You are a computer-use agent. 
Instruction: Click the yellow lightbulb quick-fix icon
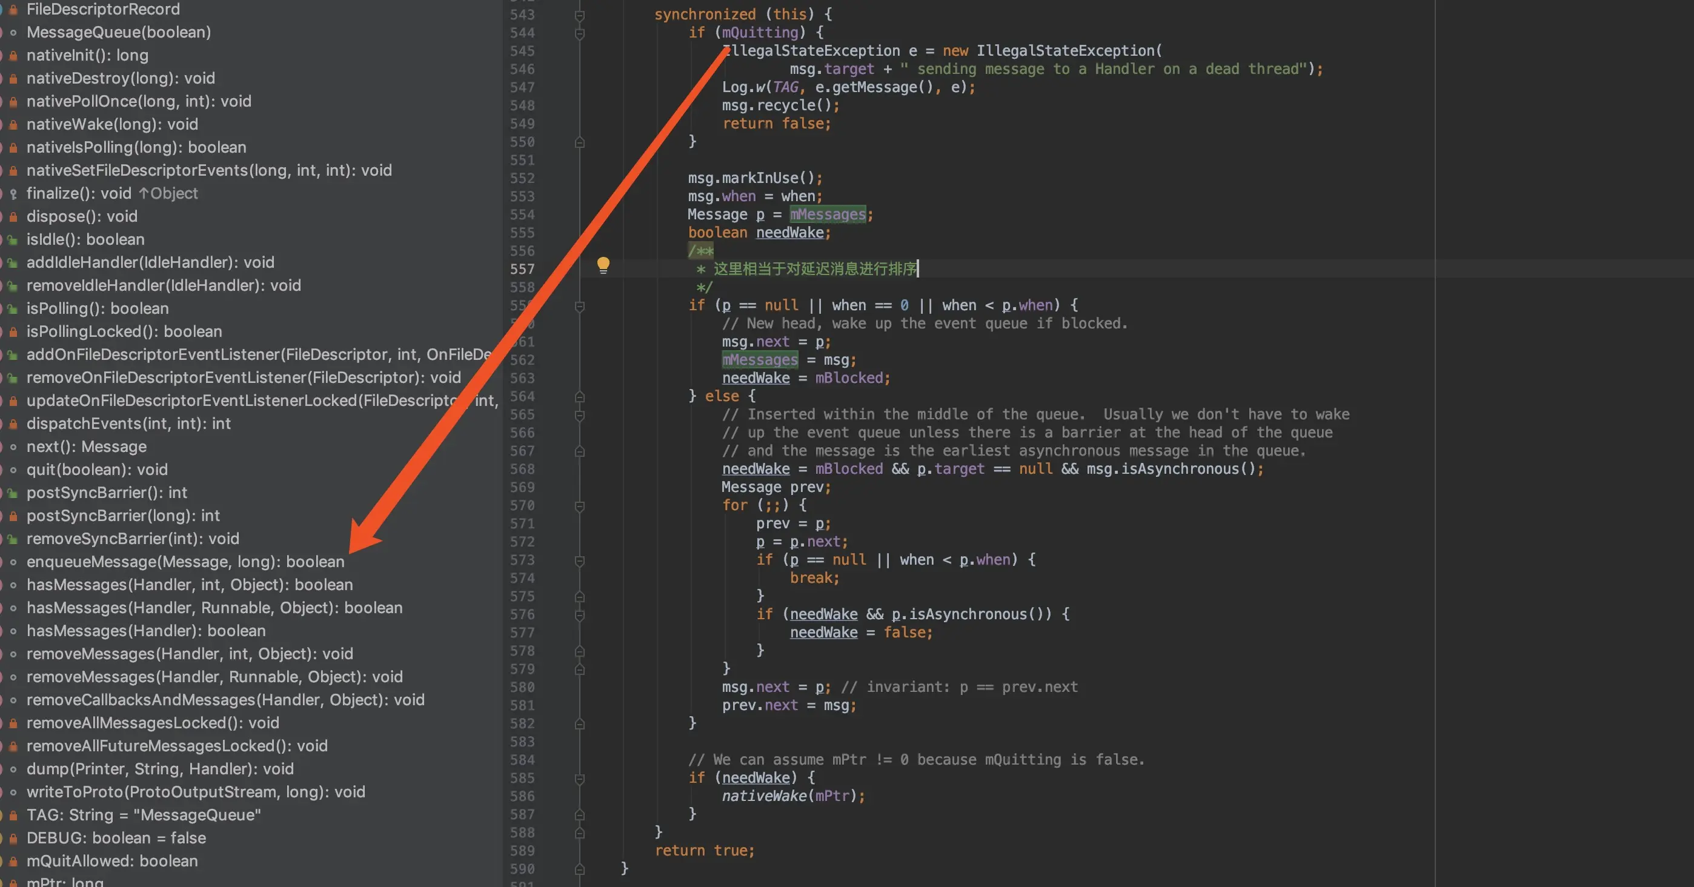point(603,265)
